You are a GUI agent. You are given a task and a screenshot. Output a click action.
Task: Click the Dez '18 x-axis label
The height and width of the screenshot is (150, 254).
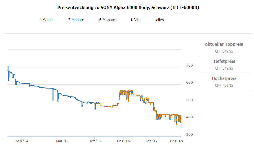[177, 141]
